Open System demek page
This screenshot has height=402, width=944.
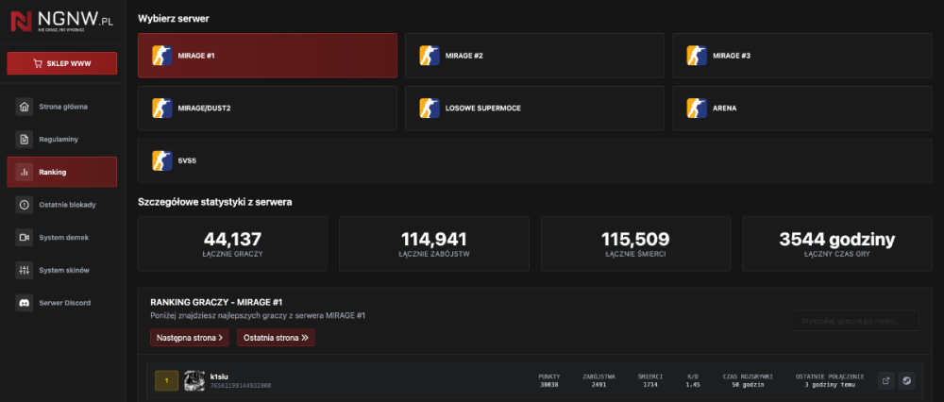pyautogui.click(x=62, y=238)
